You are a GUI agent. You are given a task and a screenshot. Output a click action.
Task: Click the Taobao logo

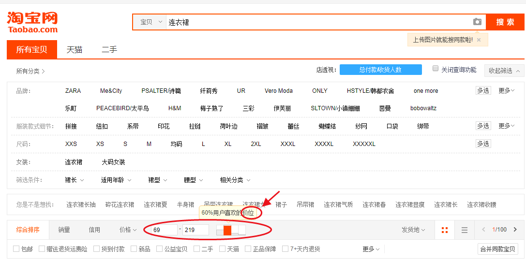click(x=32, y=22)
